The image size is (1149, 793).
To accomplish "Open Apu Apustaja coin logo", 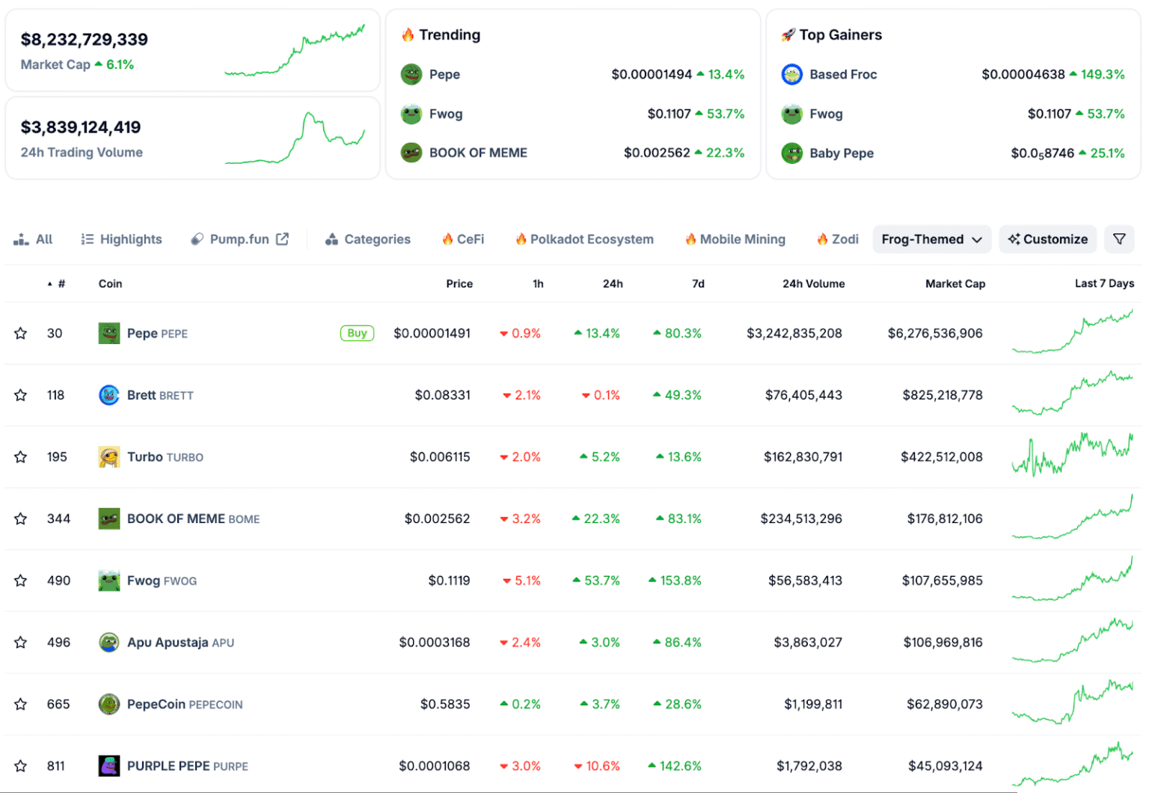I will (109, 642).
